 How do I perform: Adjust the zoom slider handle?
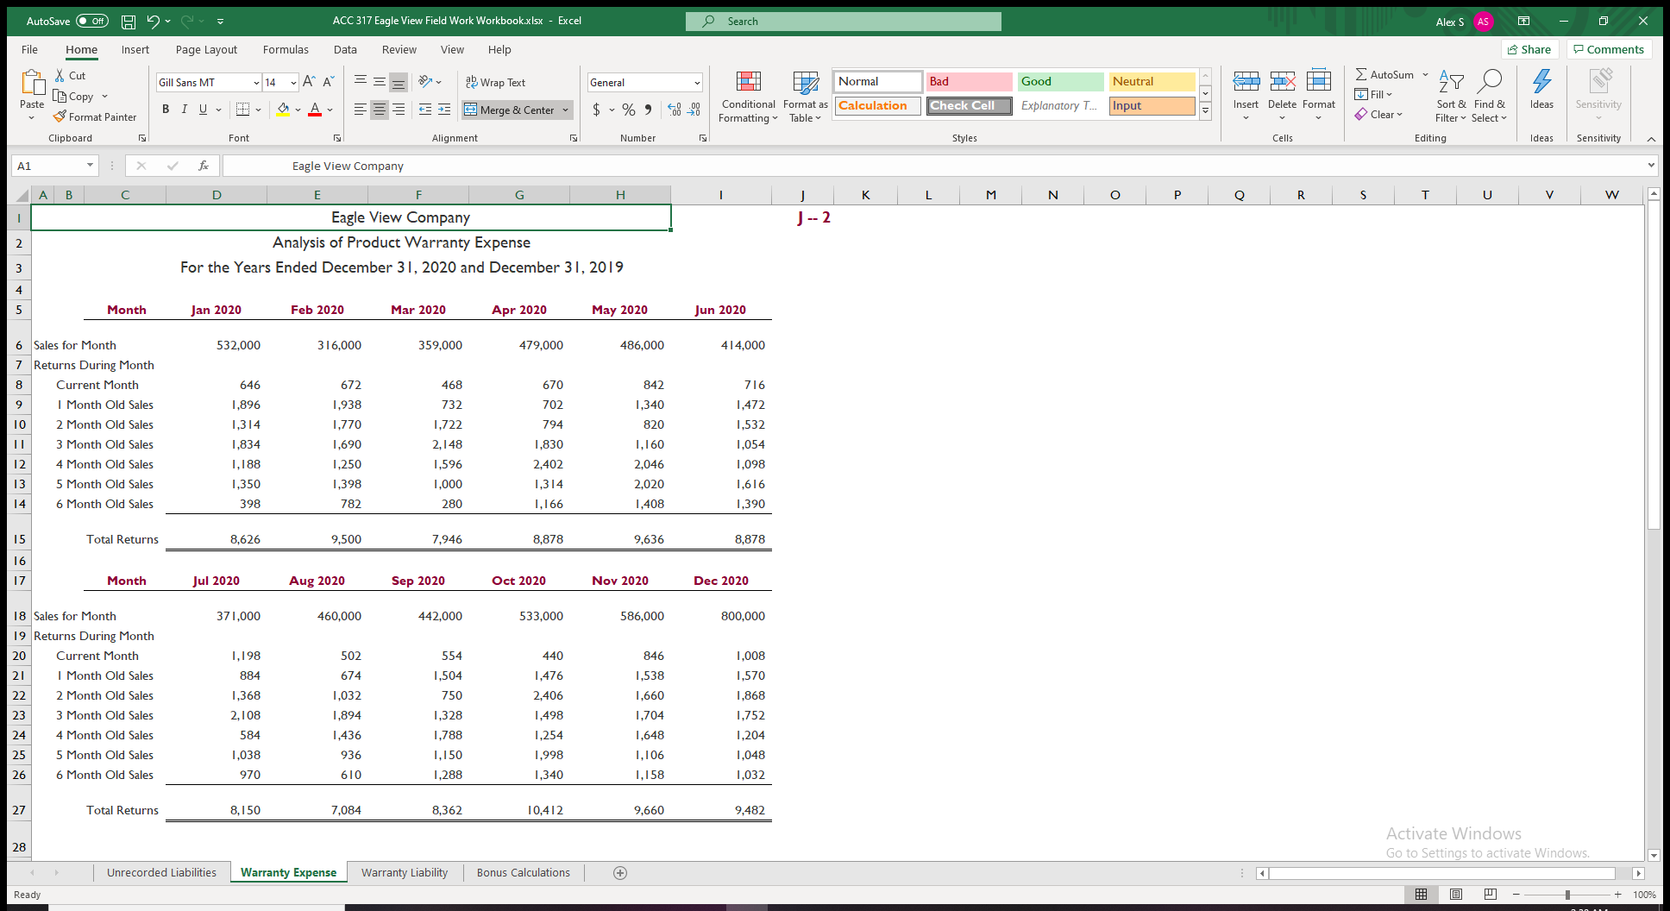coord(1567,895)
